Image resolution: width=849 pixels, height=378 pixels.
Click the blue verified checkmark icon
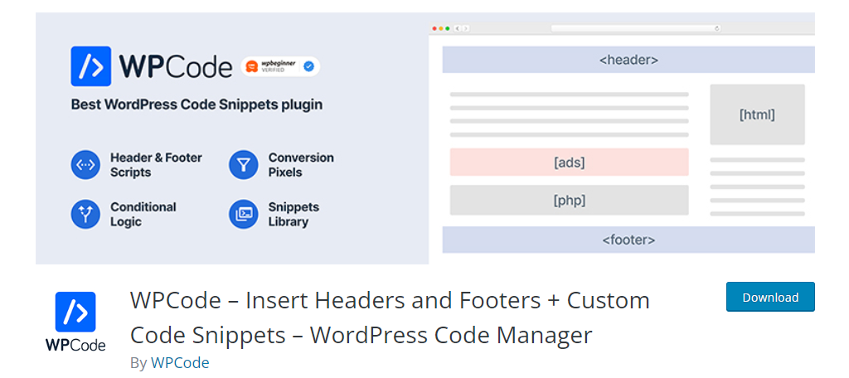click(x=308, y=66)
